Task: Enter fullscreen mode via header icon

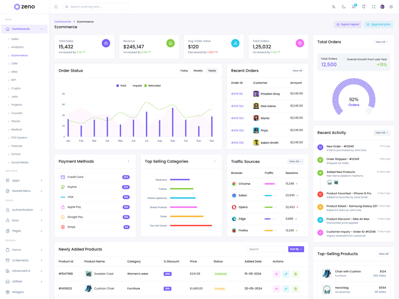Action: (x=374, y=7)
